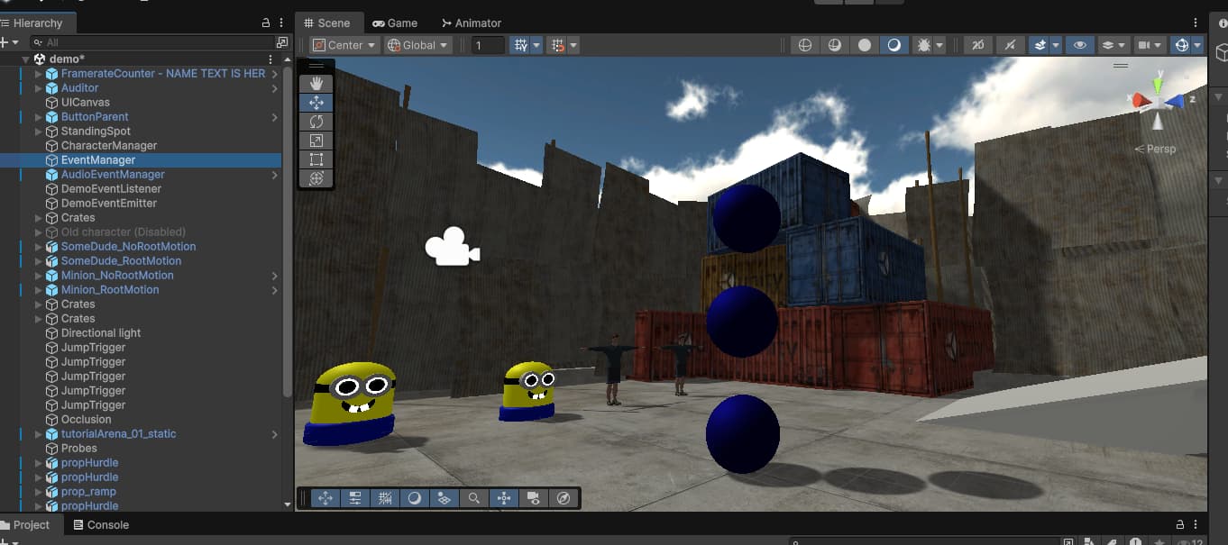This screenshot has height=545, width=1228.
Task: Toggle shaded wireframe draw mode
Action: tap(835, 45)
